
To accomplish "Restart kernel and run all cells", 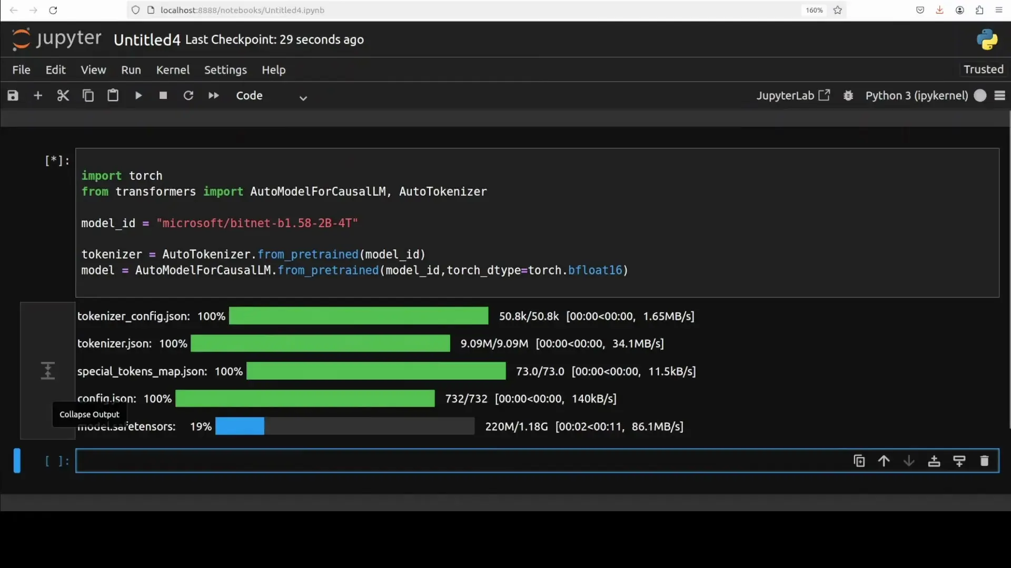I will click(x=213, y=96).
